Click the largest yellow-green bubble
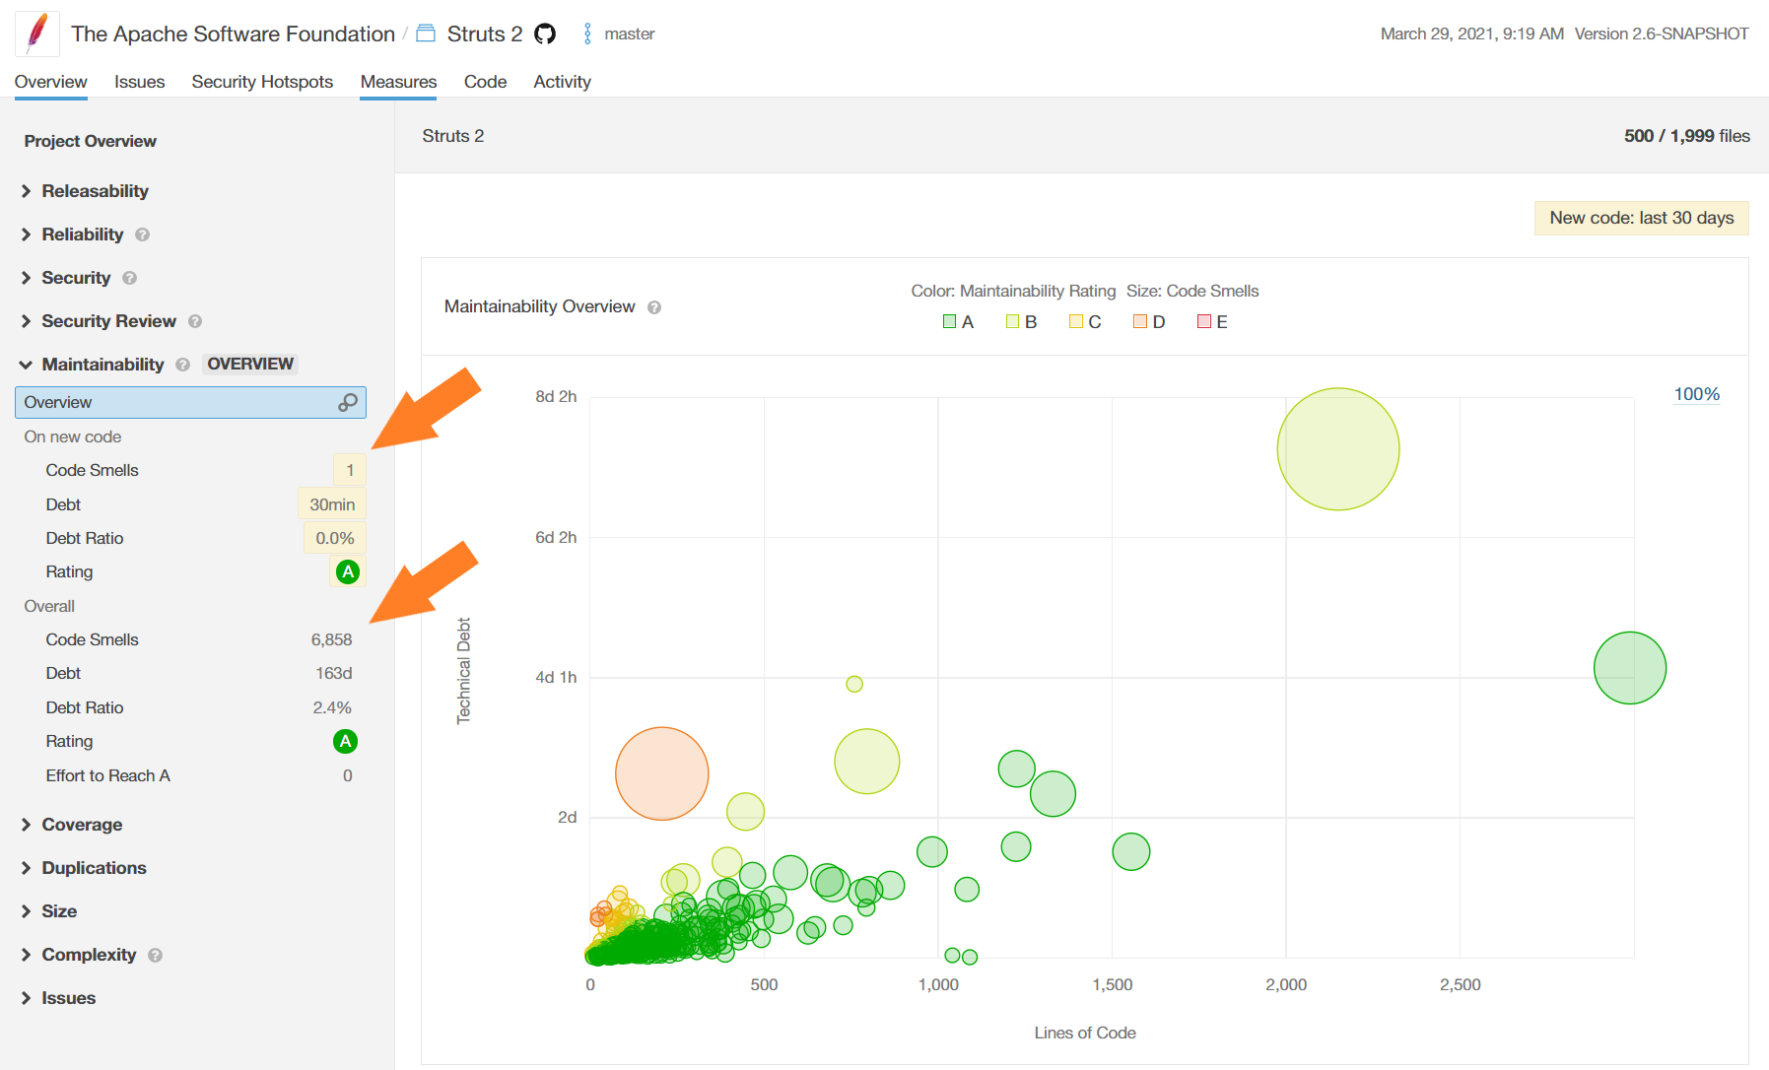This screenshot has height=1070, width=1769. point(1338,449)
